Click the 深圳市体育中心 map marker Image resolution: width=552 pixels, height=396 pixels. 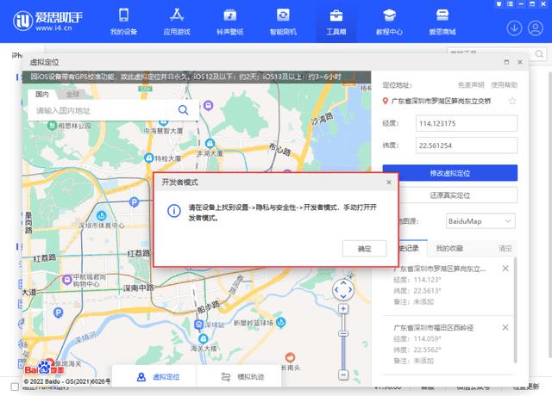102,215
